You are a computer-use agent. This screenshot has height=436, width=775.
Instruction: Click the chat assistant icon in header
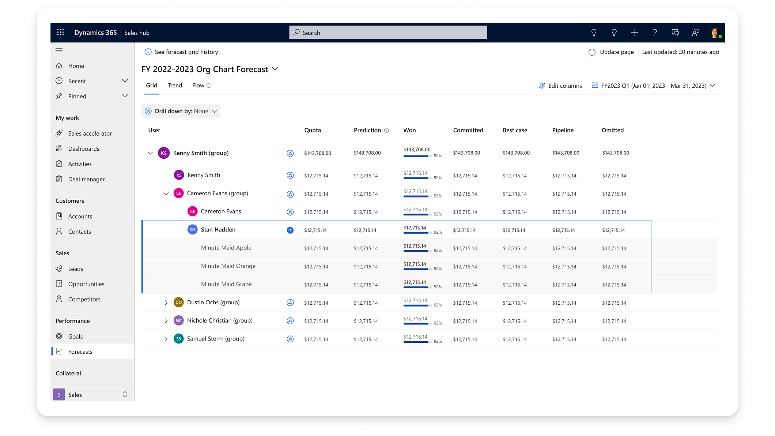675,33
